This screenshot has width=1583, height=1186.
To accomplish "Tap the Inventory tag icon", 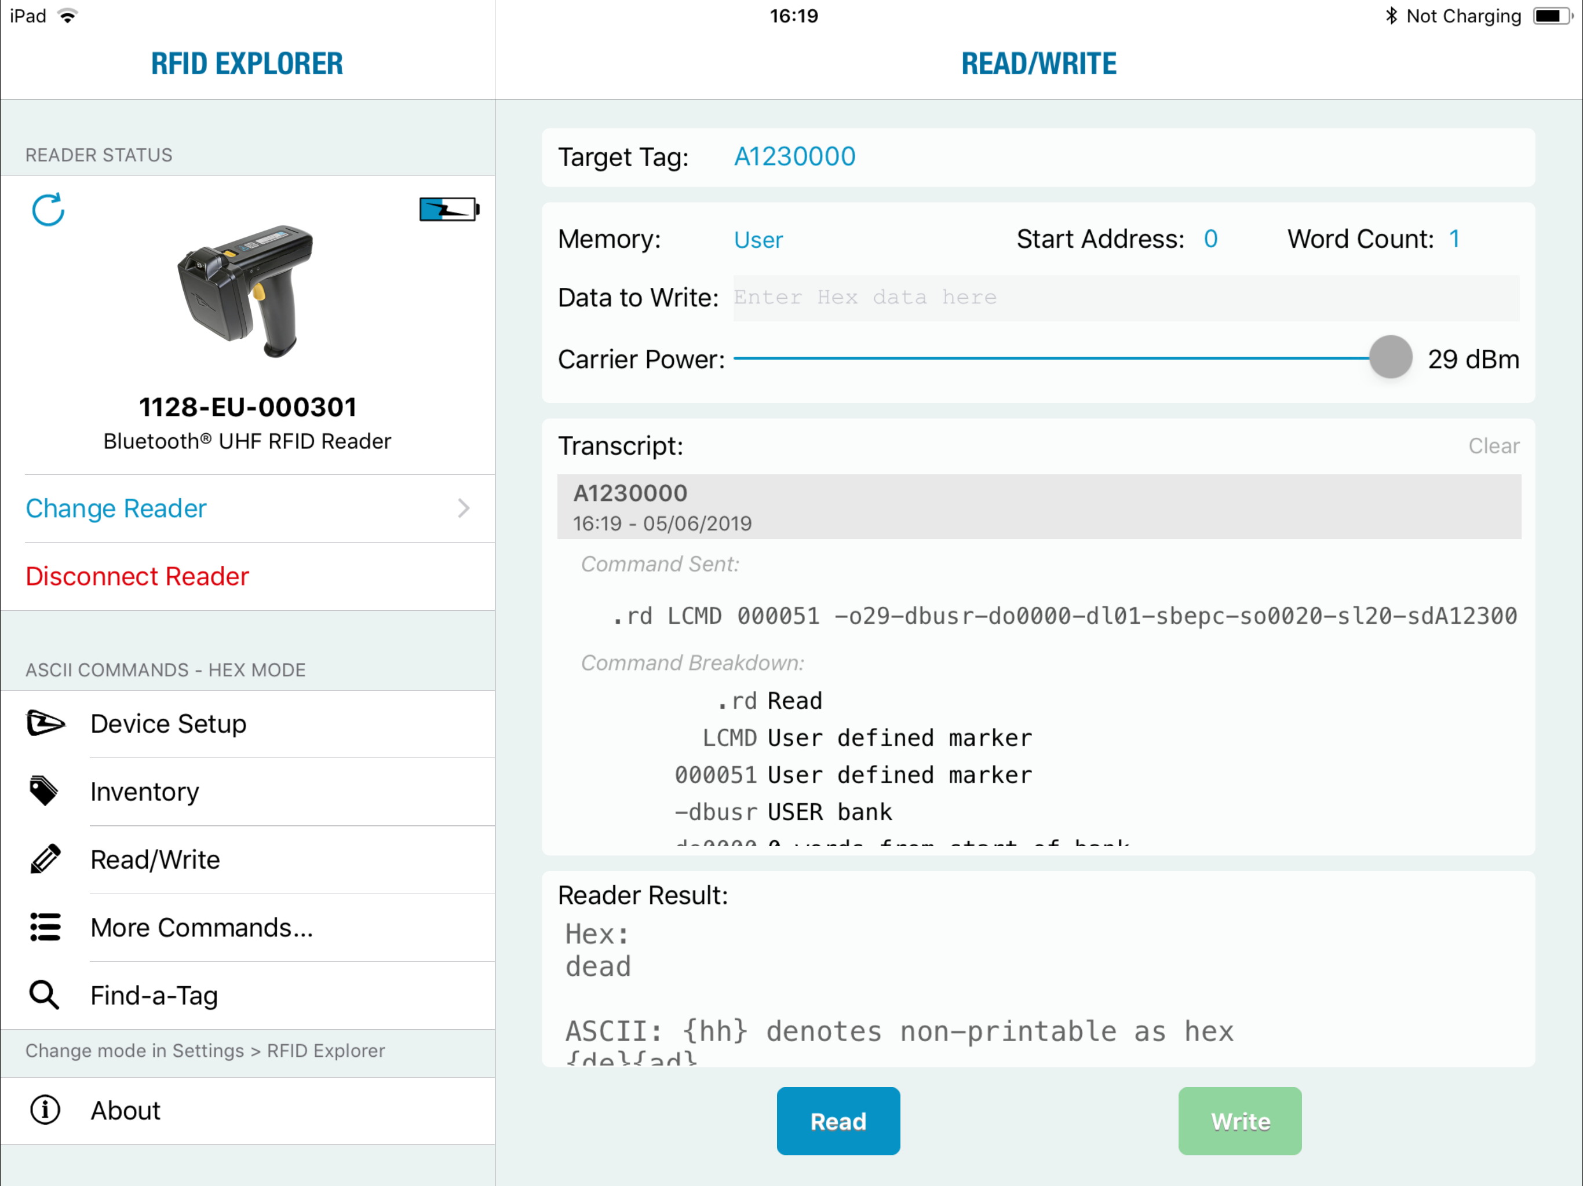I will click(x=43, y=791).
